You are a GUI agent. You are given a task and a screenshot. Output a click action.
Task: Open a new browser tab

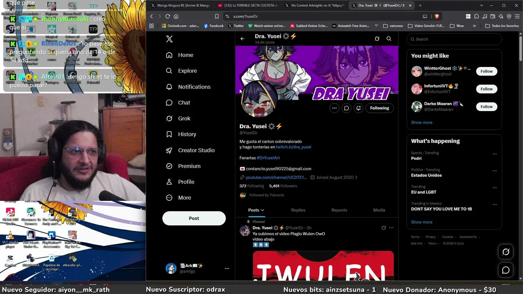tap(420, 5)
